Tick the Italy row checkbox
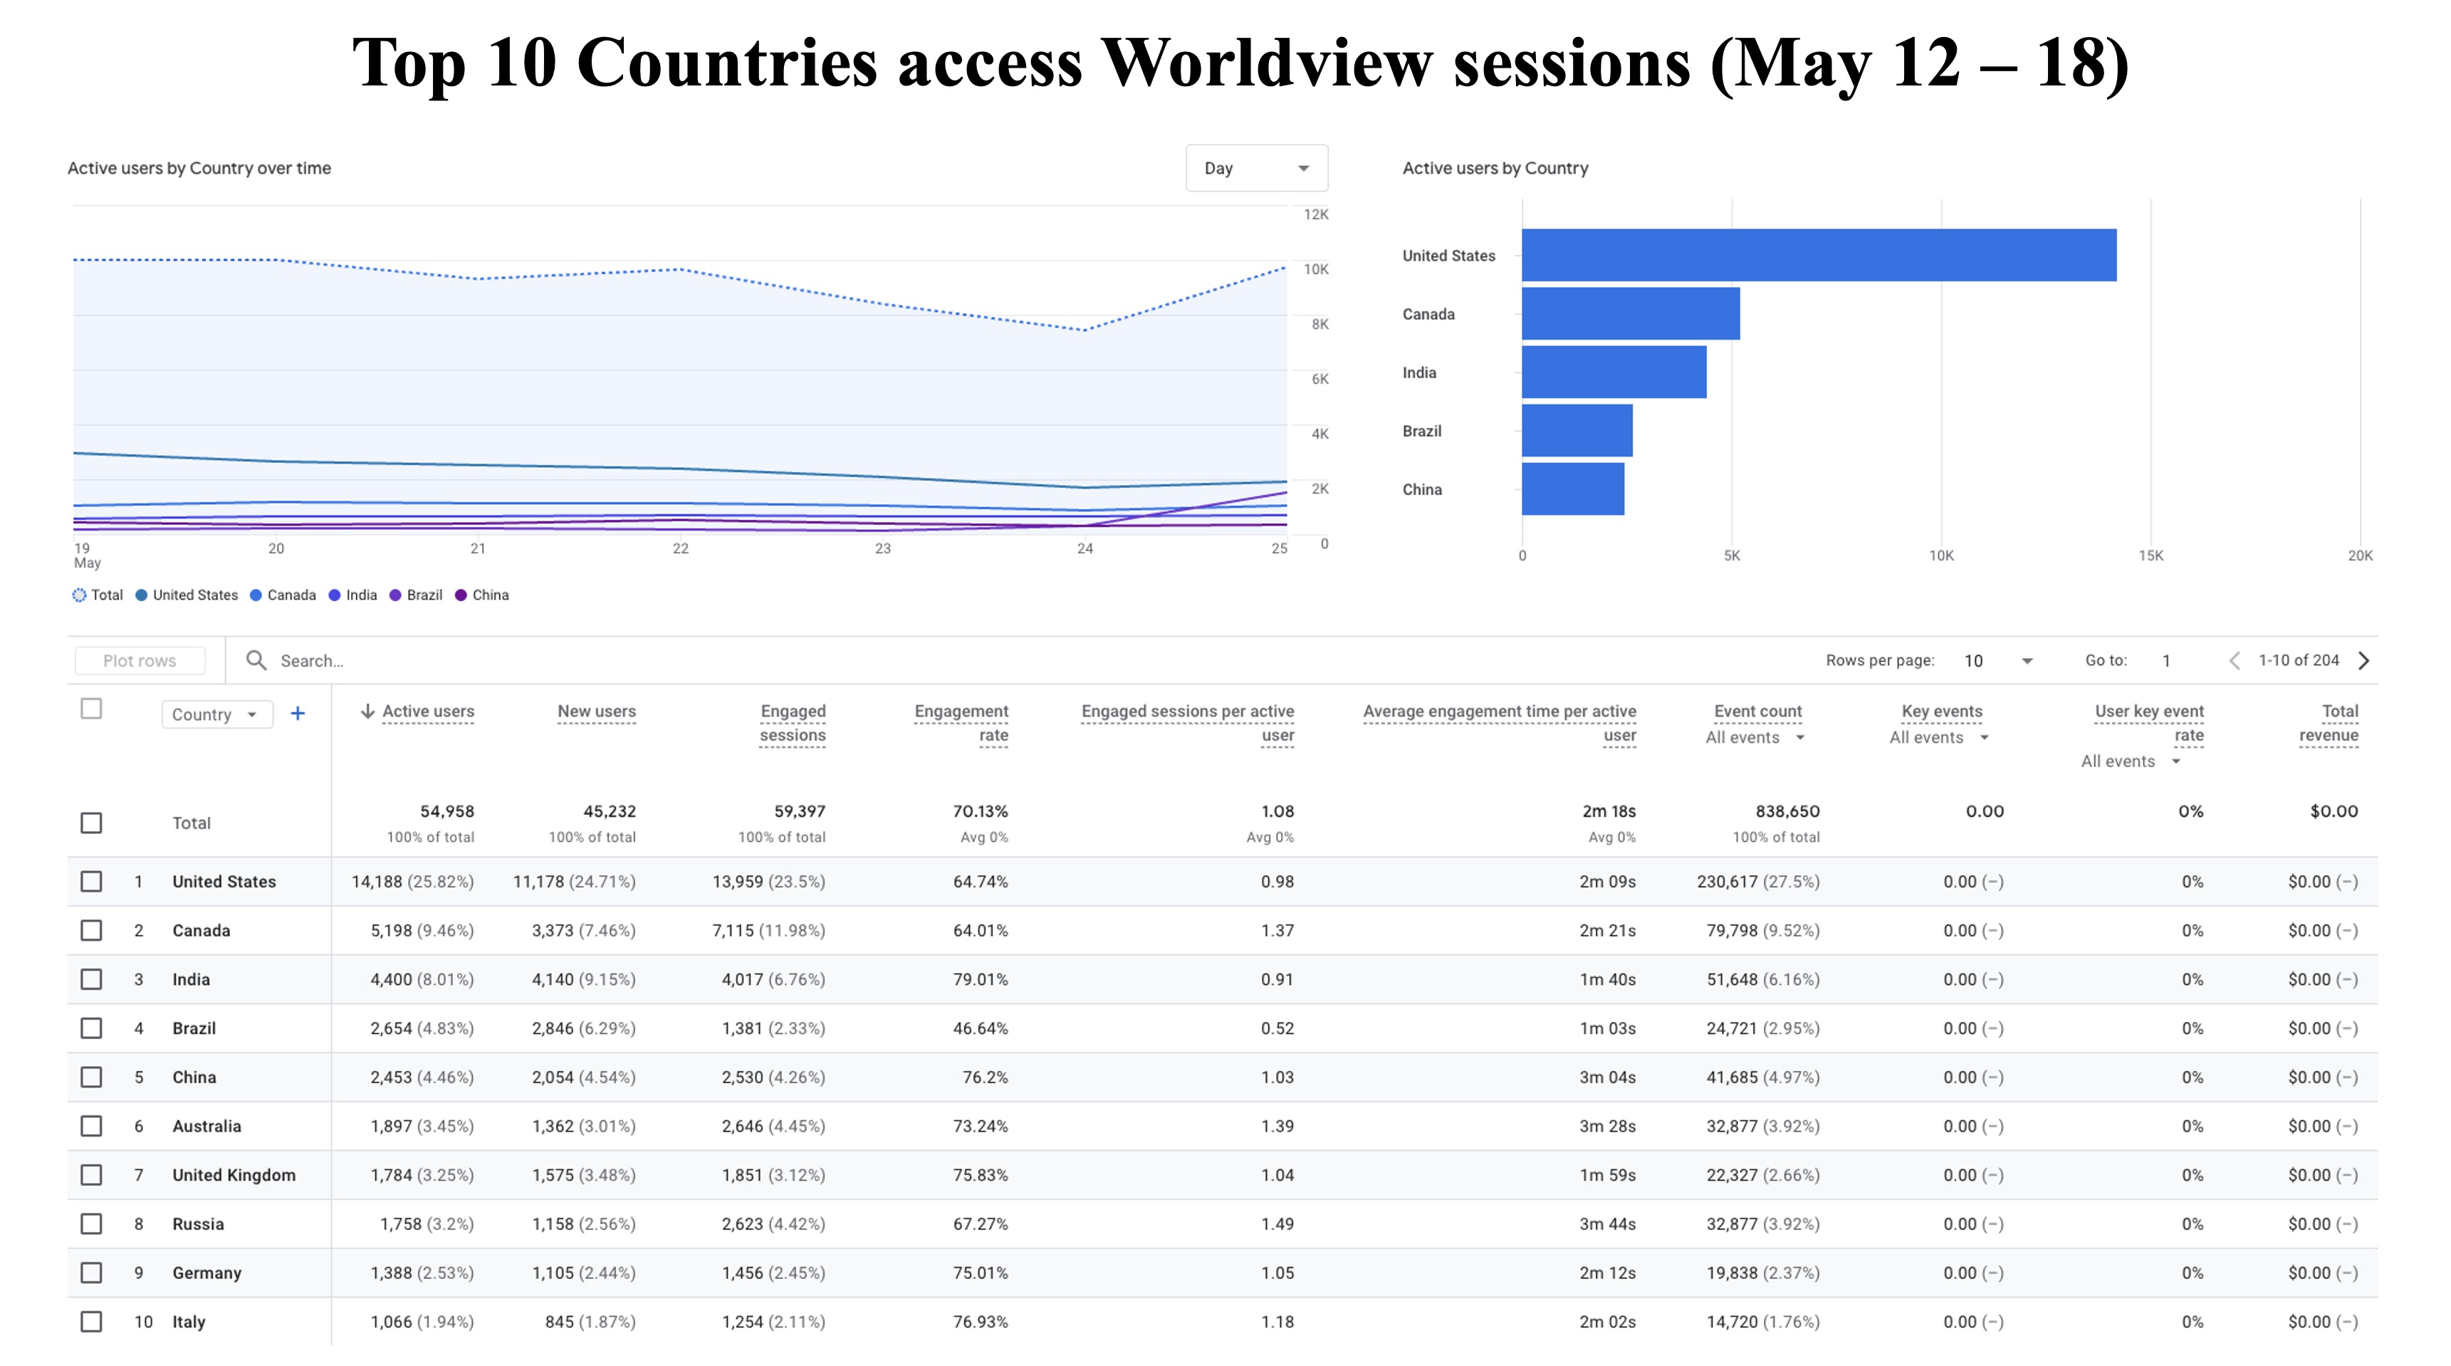This screenshot has height=1366, width=2451. pos(91,1321)
